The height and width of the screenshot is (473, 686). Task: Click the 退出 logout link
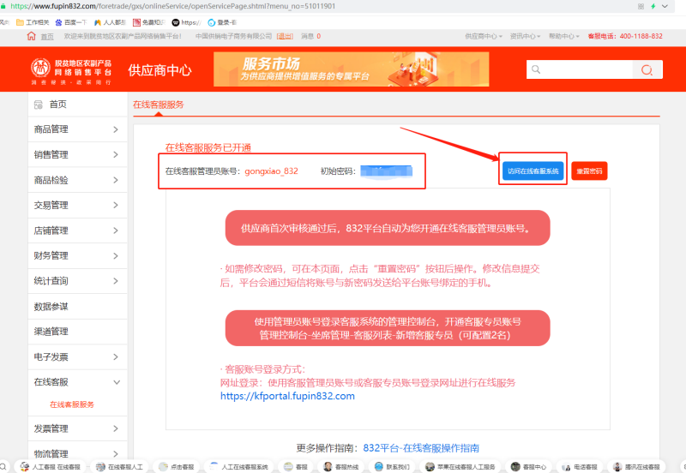click(x=285, y=36)
